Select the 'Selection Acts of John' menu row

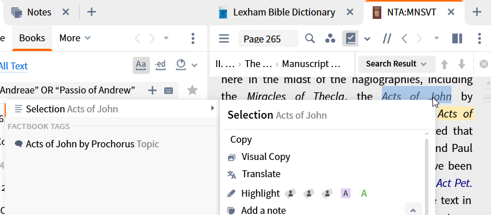(x=111, y=109)
